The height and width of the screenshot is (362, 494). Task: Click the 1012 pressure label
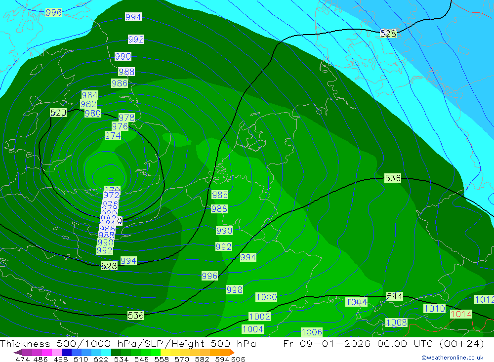click(x=484, y=300)
